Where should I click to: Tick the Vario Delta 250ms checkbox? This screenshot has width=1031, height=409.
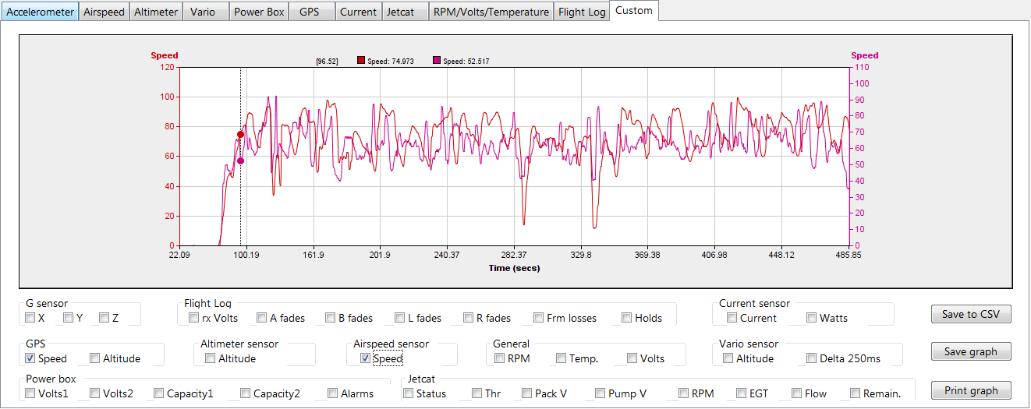click(812, 358)
